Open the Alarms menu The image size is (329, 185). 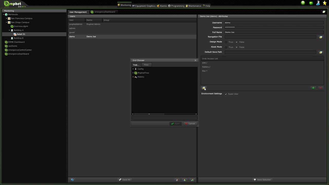(x=162, y=6)
